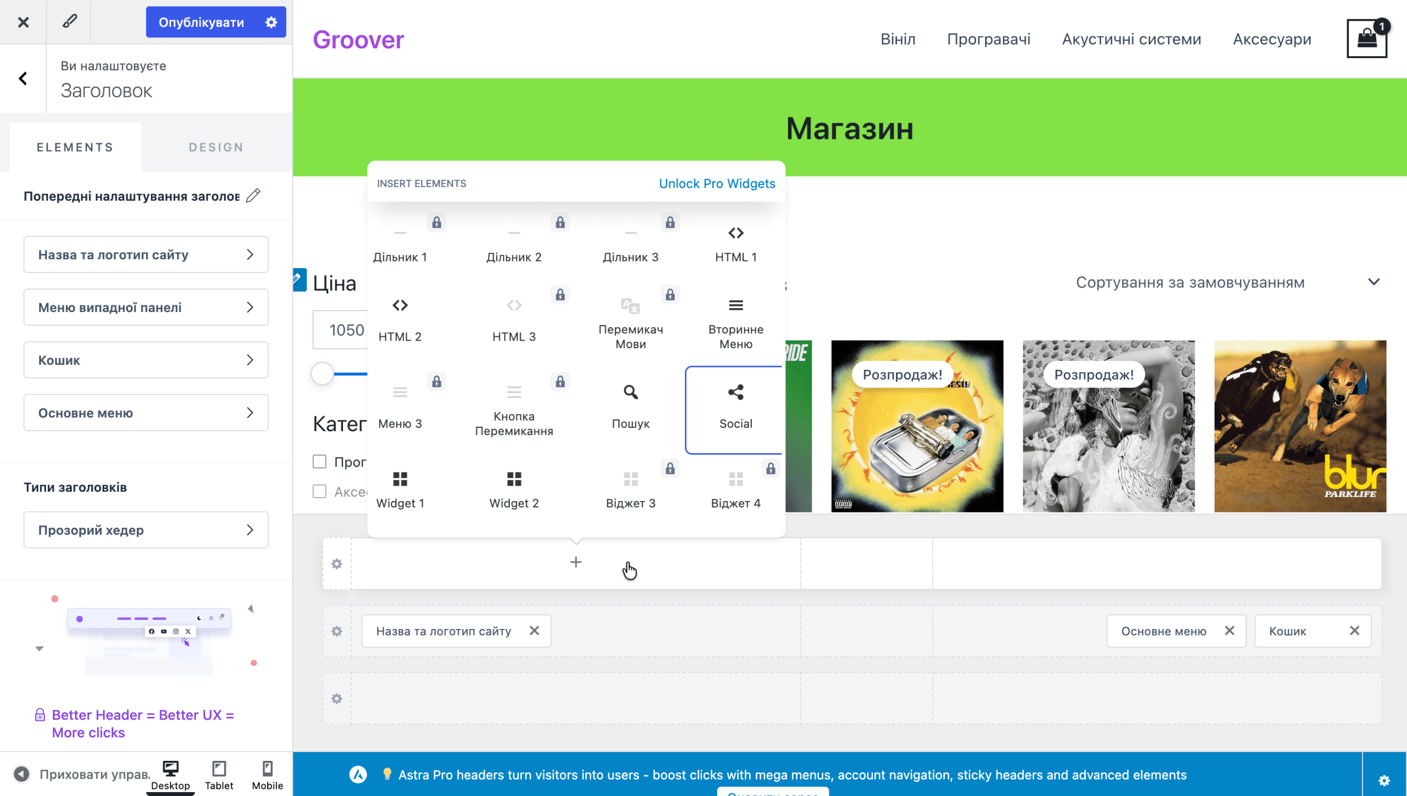
Task: Select locked Перемикач Мови element
Action: click(630, 324)
